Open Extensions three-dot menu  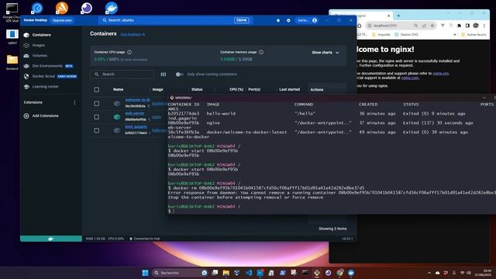click(74, 102)
